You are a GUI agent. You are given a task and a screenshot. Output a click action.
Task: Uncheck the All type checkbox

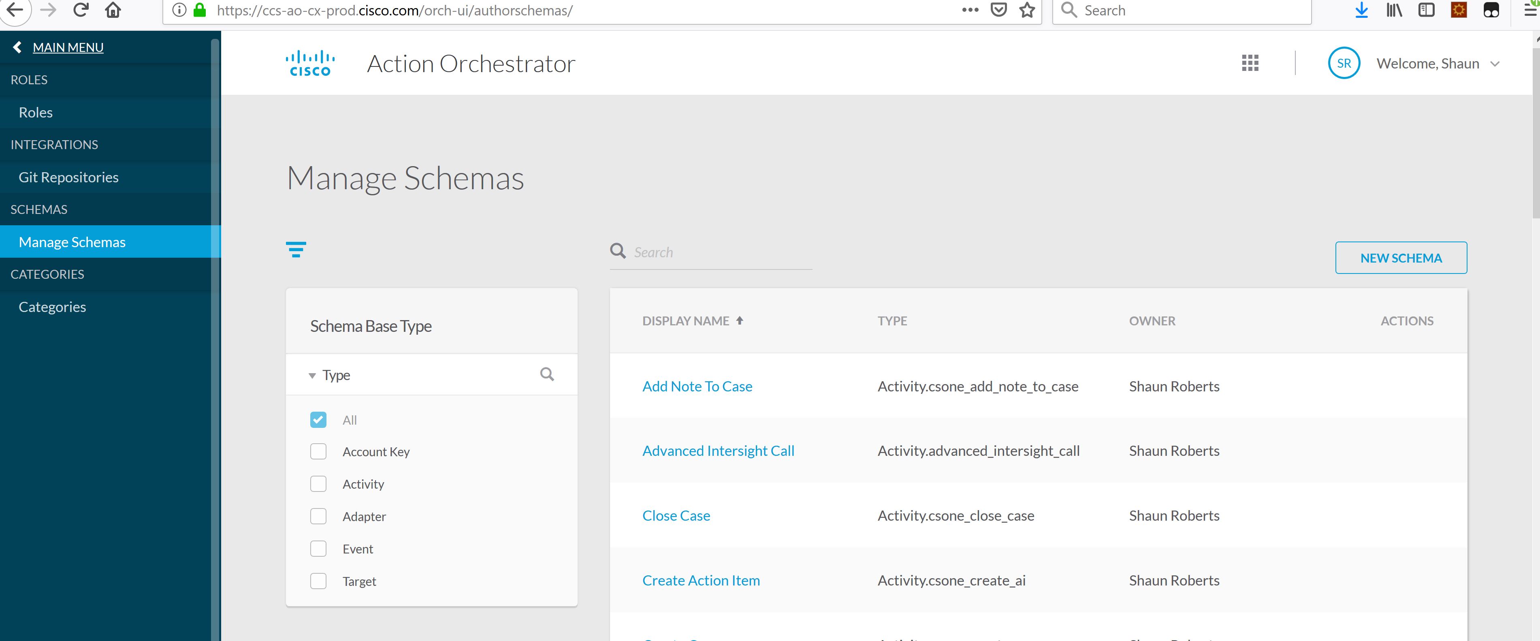click(x=318, y=420)
